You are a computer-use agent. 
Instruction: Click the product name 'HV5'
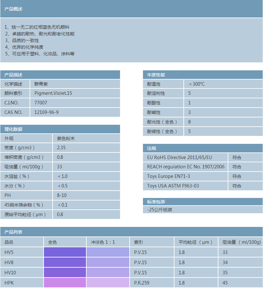(x=9, y=252)
